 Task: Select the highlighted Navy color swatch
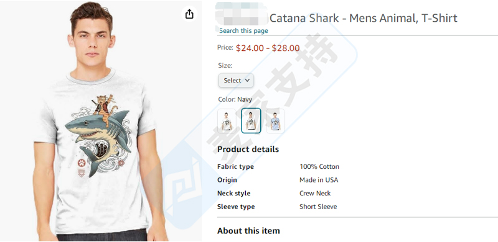(251, 120)
